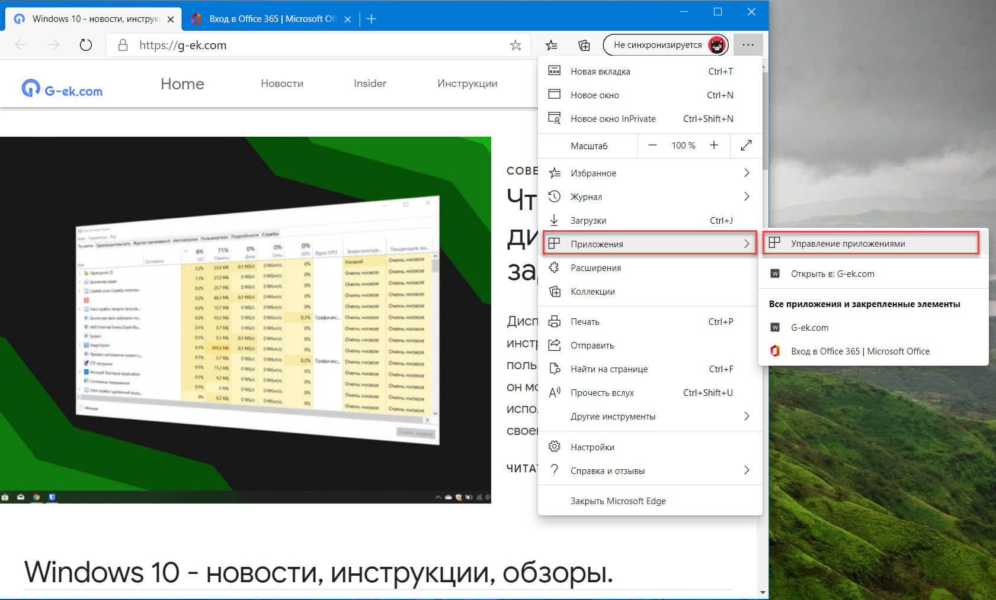Click the browser Forward arrow
996x600 pixels.
pos(53,45)
